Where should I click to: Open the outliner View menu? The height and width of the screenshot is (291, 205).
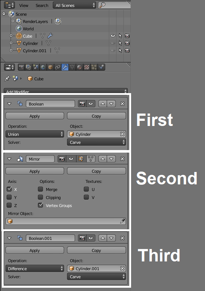[x=24, y=5]
